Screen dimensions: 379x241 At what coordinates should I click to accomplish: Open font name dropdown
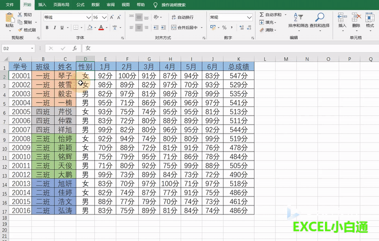(89, 18)
